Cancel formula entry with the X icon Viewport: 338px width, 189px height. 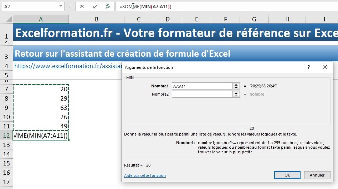point(82,6)
